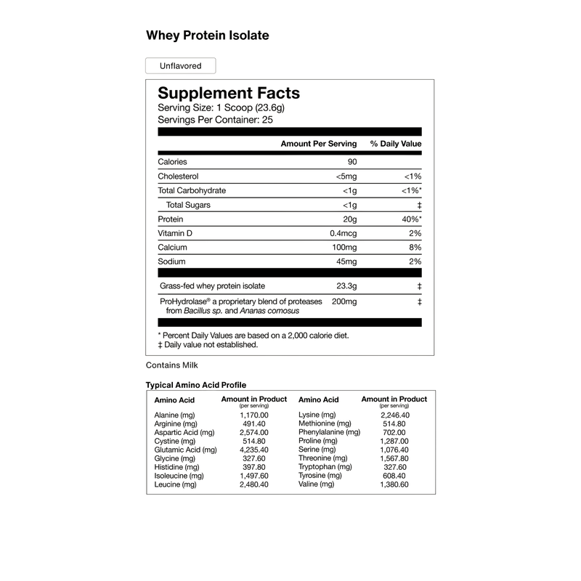Click the Vitamin D row label

pyautogui.click(x=175, y=233)
